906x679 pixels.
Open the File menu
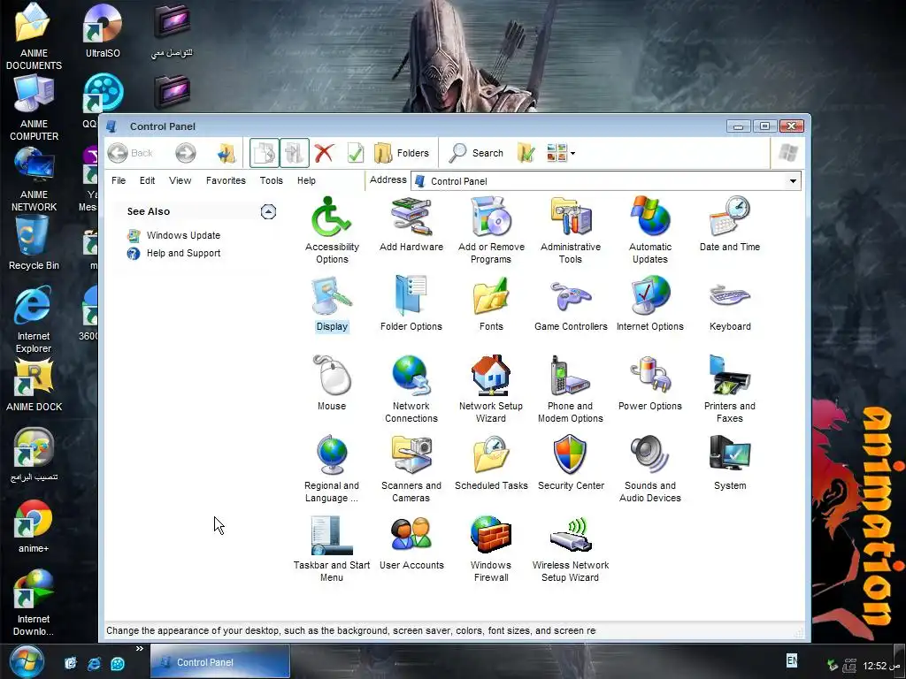click(119, 180)
